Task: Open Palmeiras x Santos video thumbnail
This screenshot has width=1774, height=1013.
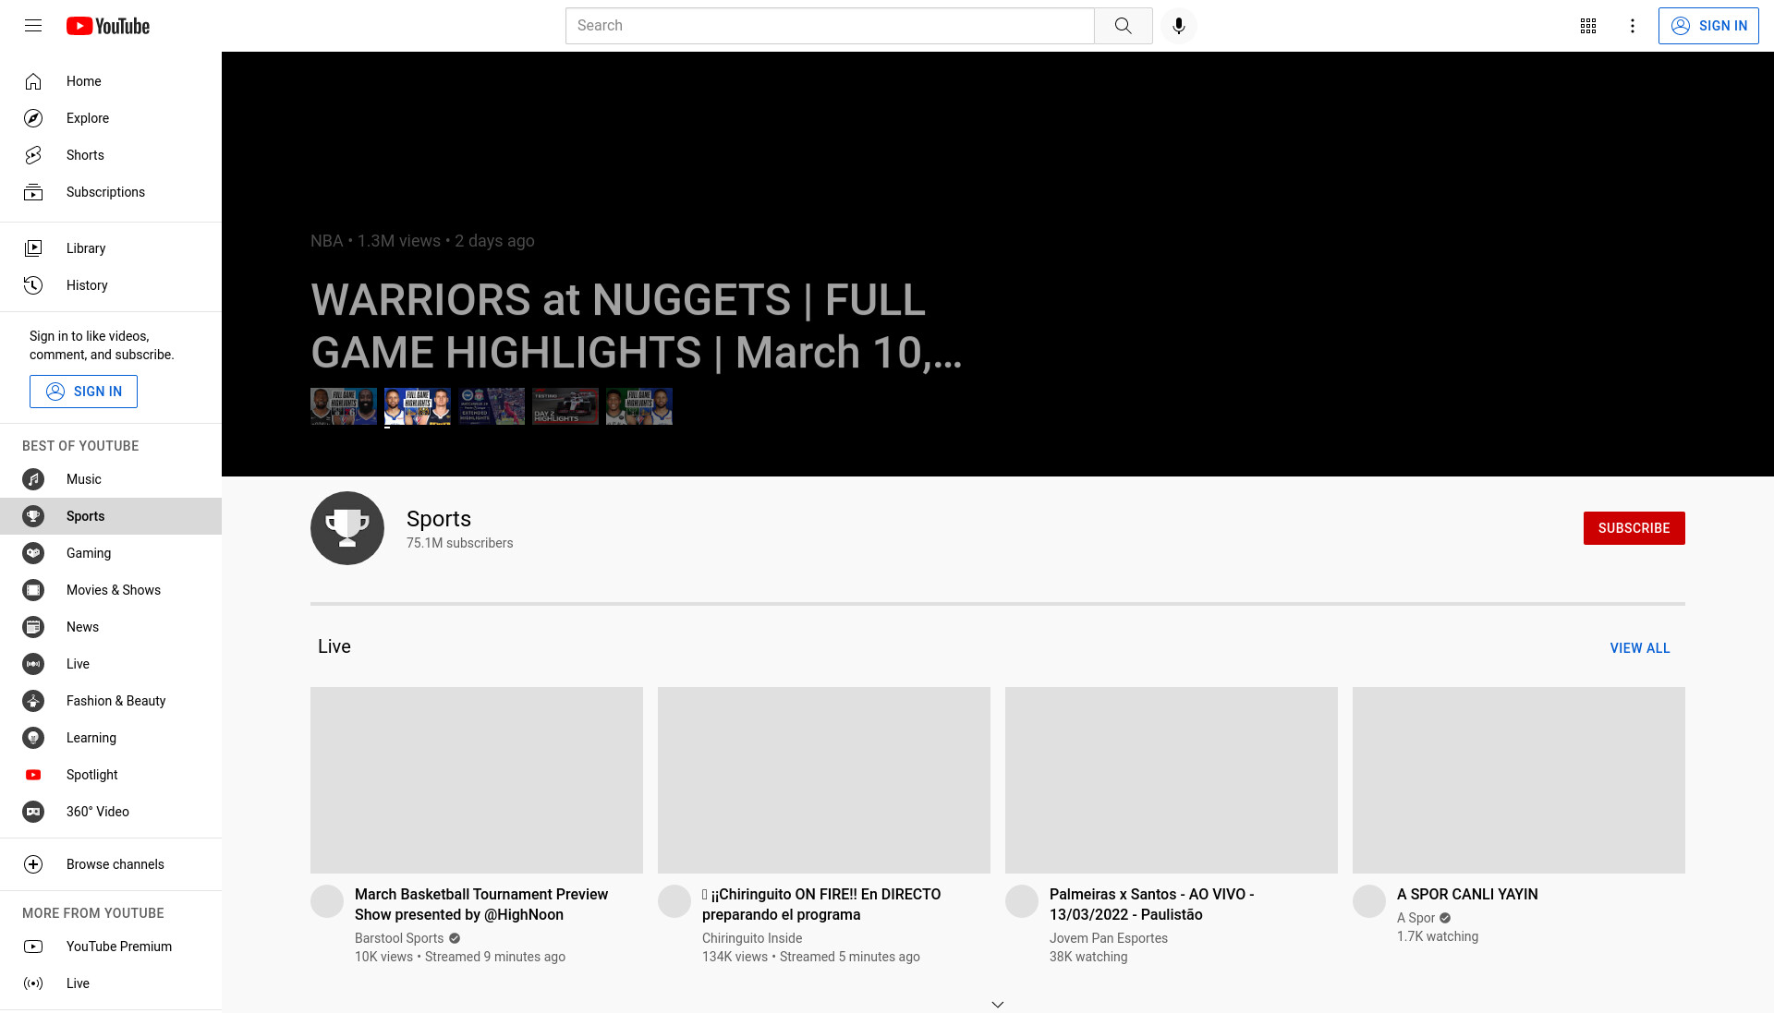Action: coord(1172,780)
